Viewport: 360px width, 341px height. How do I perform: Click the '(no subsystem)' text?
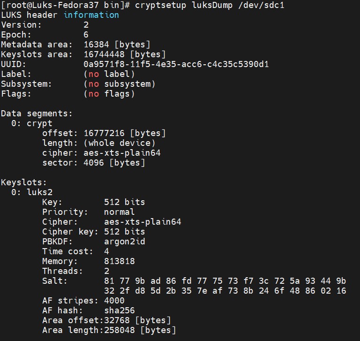tap(120, 84)
